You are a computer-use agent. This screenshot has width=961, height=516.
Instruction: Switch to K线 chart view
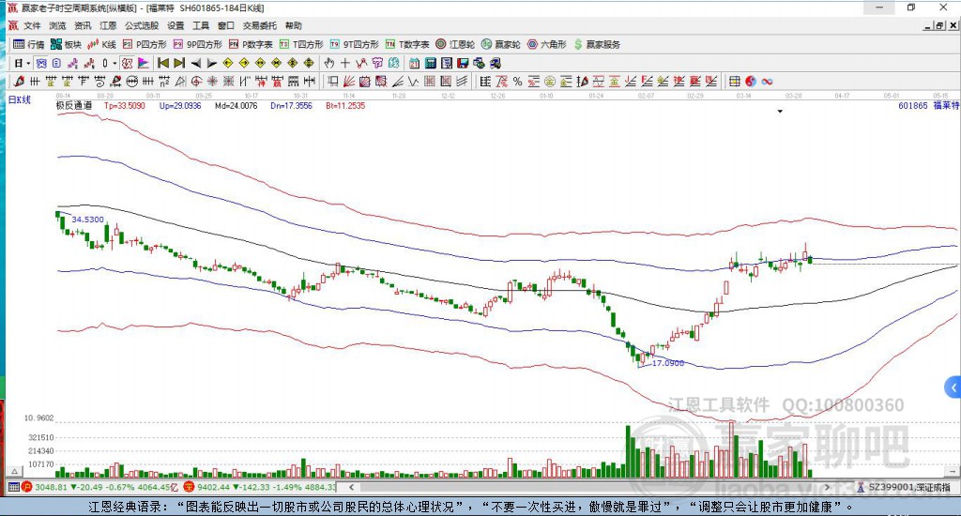[x=101, y=44]
